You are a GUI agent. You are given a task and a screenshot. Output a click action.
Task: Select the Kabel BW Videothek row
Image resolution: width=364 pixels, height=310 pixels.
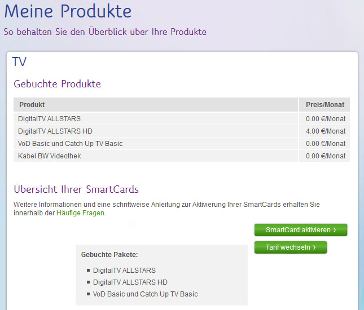[50, 156]
